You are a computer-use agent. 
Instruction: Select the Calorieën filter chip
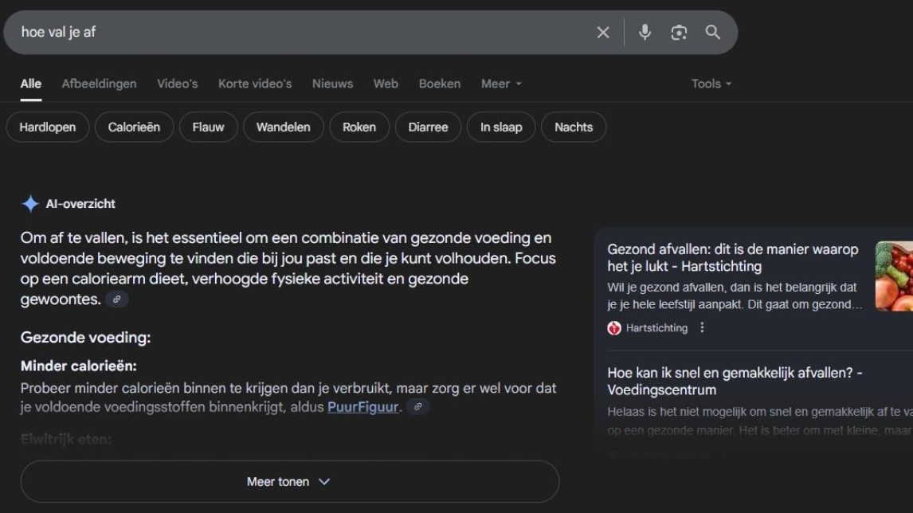pyautogui.click(x=134, y=127)
